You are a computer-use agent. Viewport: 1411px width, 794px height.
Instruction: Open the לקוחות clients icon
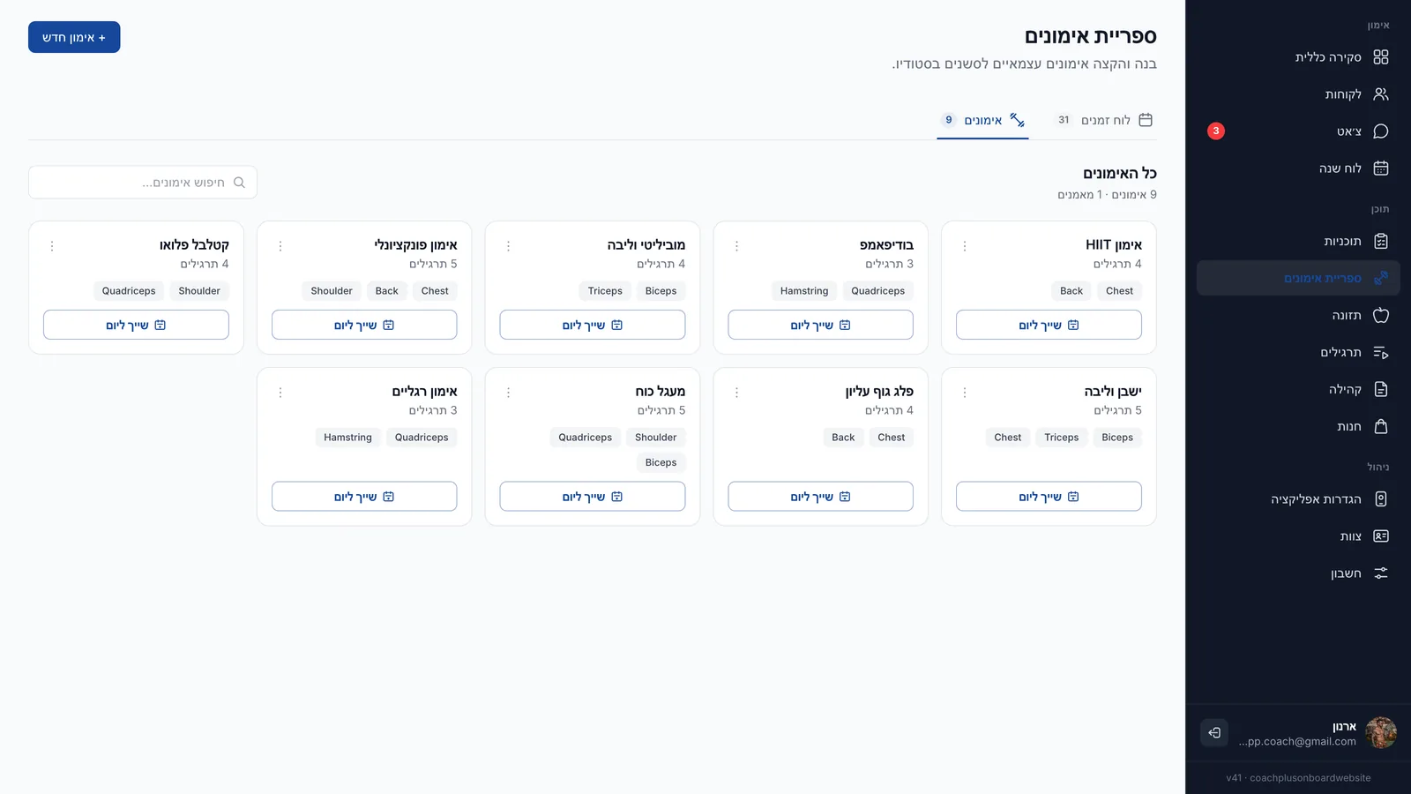(x=1381, y=94)
